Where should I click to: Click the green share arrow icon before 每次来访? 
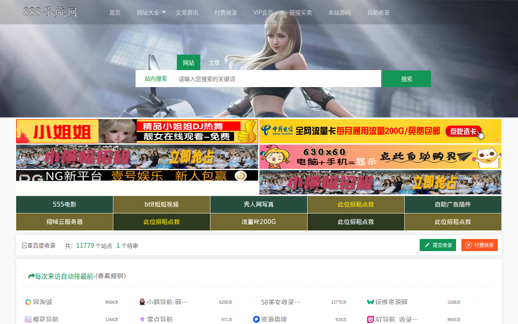point(31,276)
